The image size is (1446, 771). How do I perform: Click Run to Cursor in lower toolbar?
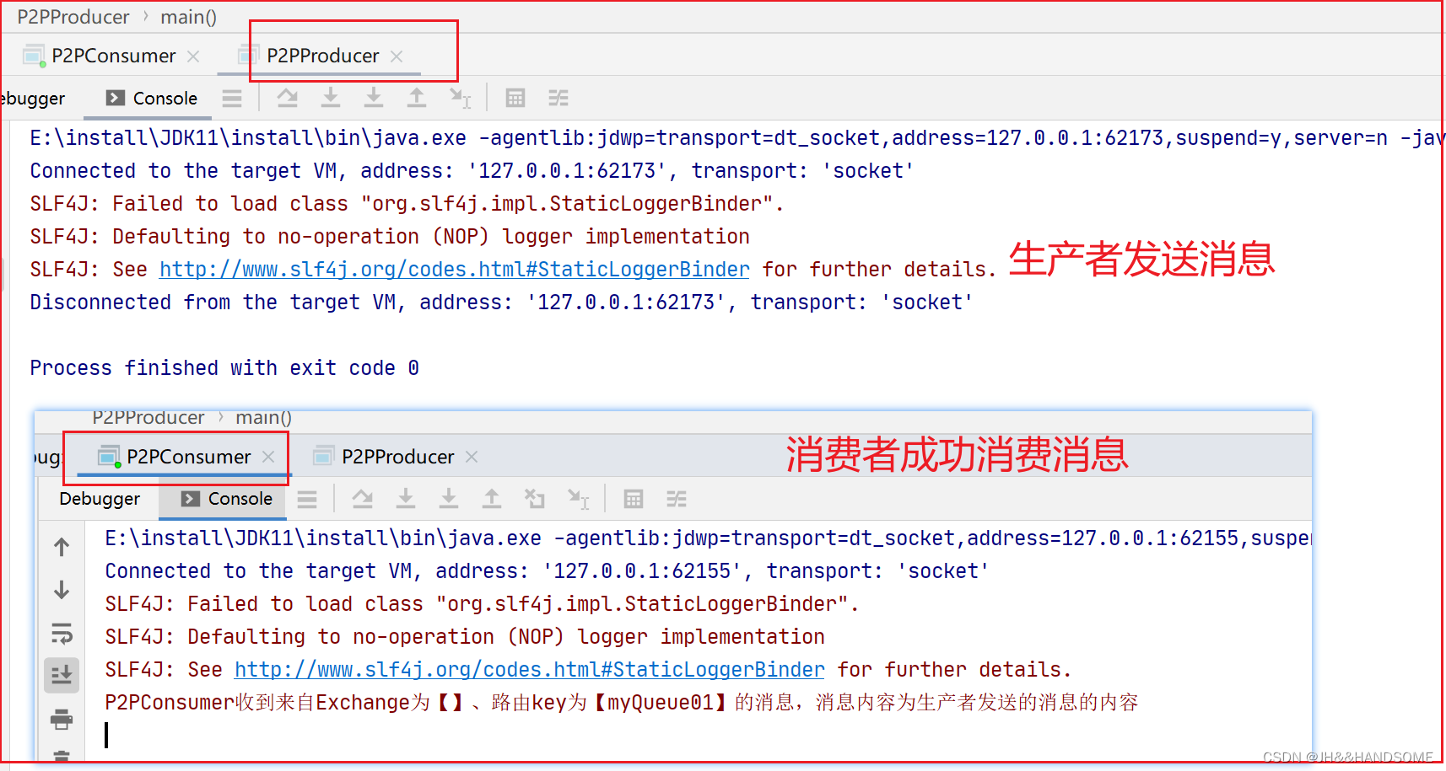point(578,500)
